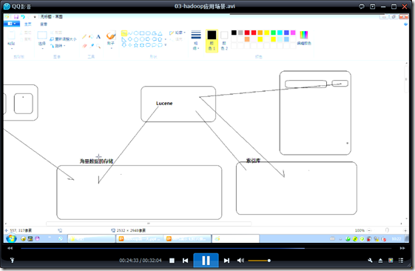Click the 2532 × 2948 canvas size text
This screenshot has width=415, height=271.
131,230
